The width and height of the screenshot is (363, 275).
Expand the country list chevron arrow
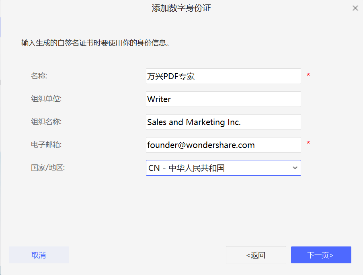[295, 168]
